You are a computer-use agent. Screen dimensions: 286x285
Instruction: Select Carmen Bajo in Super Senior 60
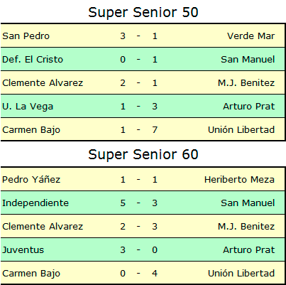coord(31,274)
